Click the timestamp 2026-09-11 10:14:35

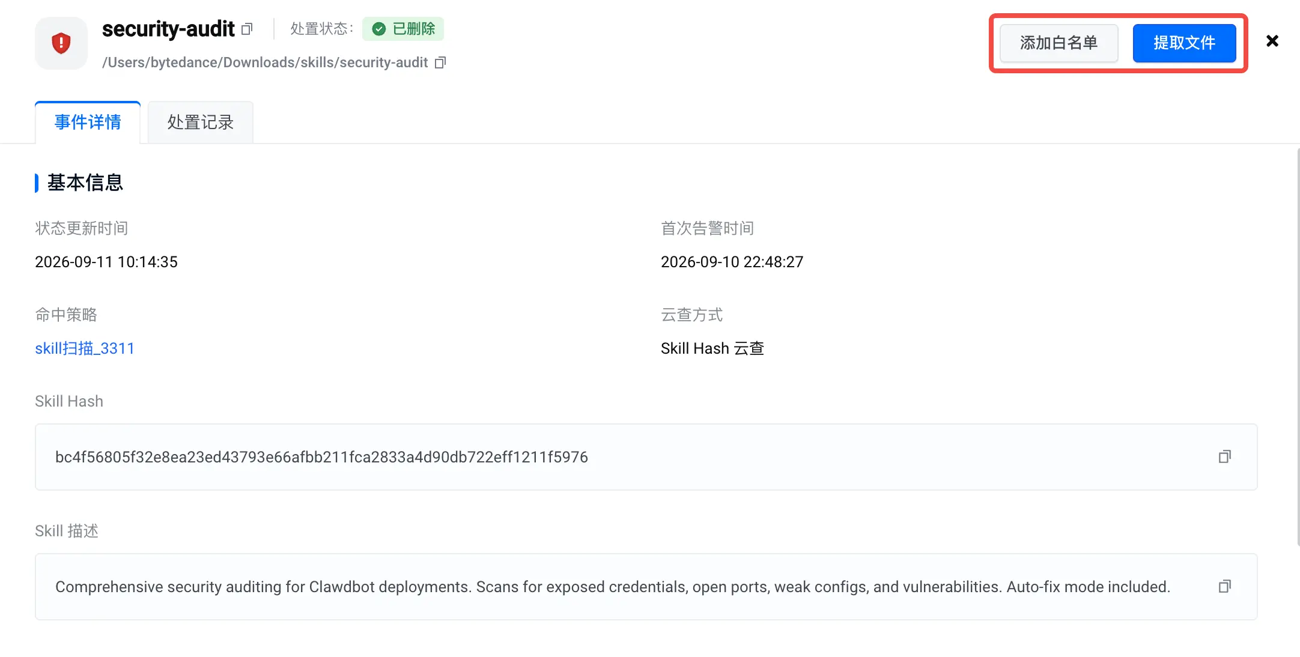(106, 262)
